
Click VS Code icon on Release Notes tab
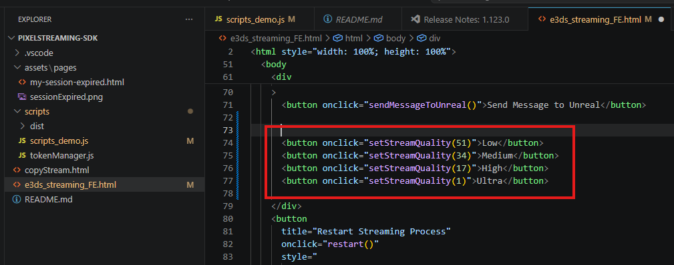click(415, 19)
